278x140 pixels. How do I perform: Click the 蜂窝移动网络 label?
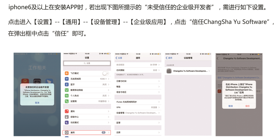[77, 90]
